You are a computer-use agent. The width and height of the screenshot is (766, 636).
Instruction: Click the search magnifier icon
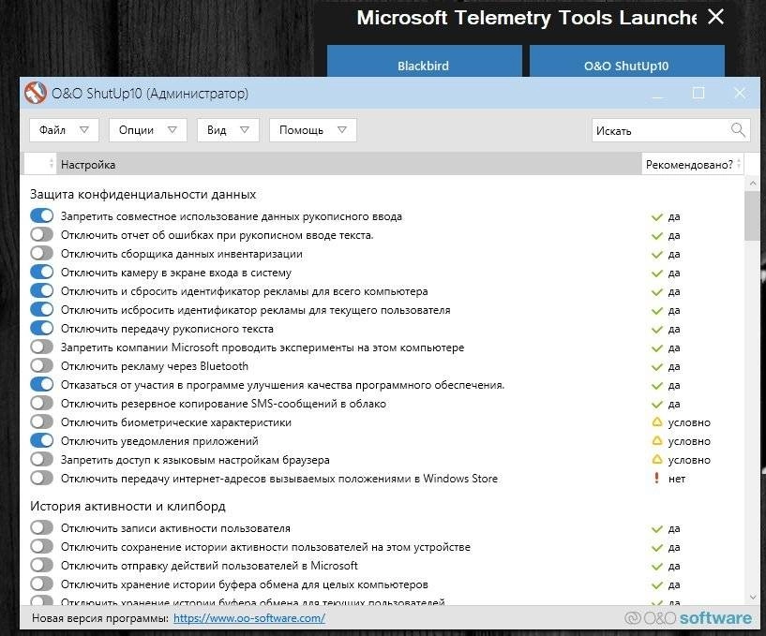pyautogui.click(x=738, y=130)
